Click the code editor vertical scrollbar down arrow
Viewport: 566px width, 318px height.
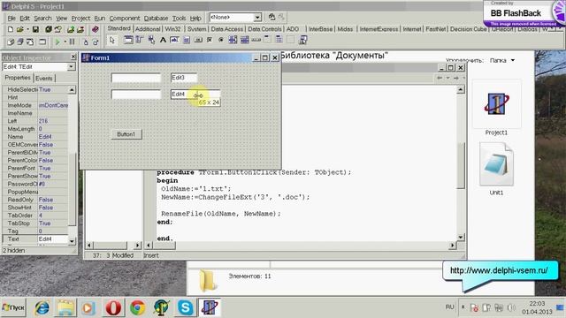461,237
